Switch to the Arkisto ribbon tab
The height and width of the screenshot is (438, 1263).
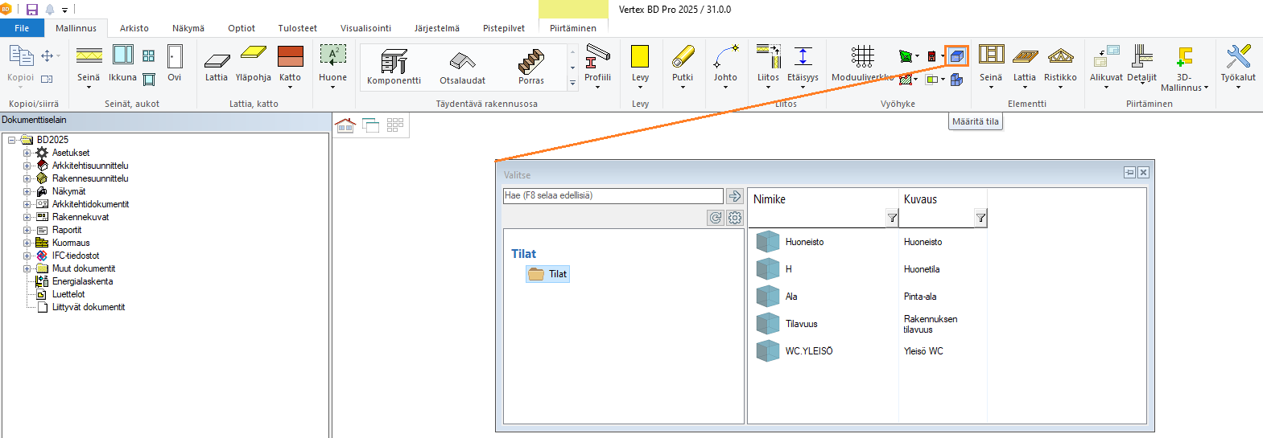pos(134,28)
